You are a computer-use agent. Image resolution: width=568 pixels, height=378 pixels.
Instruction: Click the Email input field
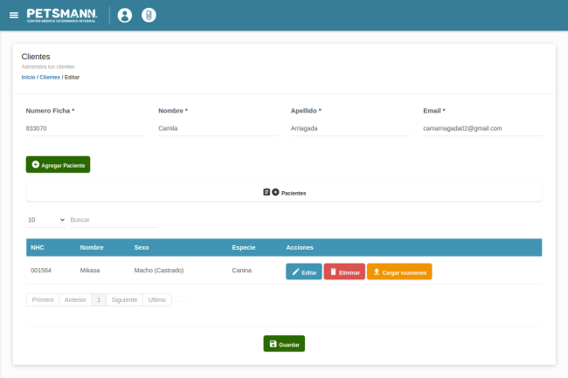coord(482,128)
